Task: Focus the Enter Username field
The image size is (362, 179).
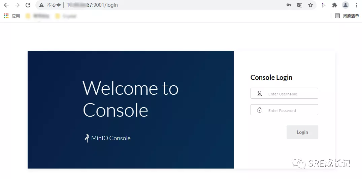Action: (284, 93)
